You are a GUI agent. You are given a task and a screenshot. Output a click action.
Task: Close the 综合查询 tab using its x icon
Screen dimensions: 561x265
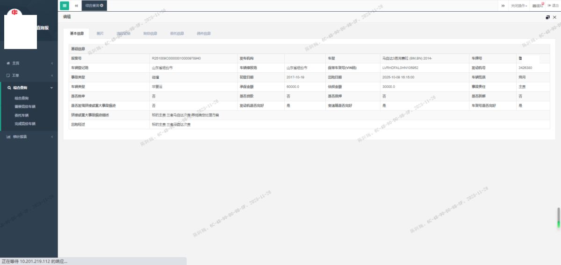pyautogui.click(x=102, y=6)
